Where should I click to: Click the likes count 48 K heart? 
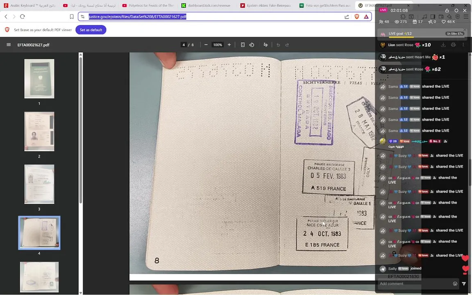pyautogui.click(x=448, y=22)
